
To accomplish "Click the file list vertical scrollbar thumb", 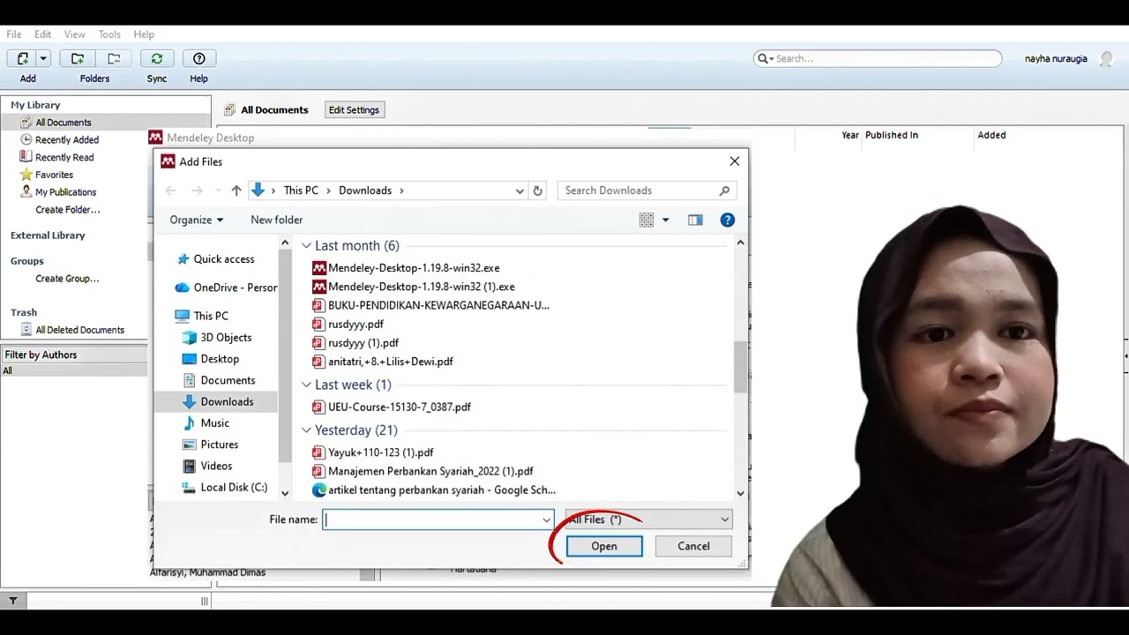I will click(740, 366).
